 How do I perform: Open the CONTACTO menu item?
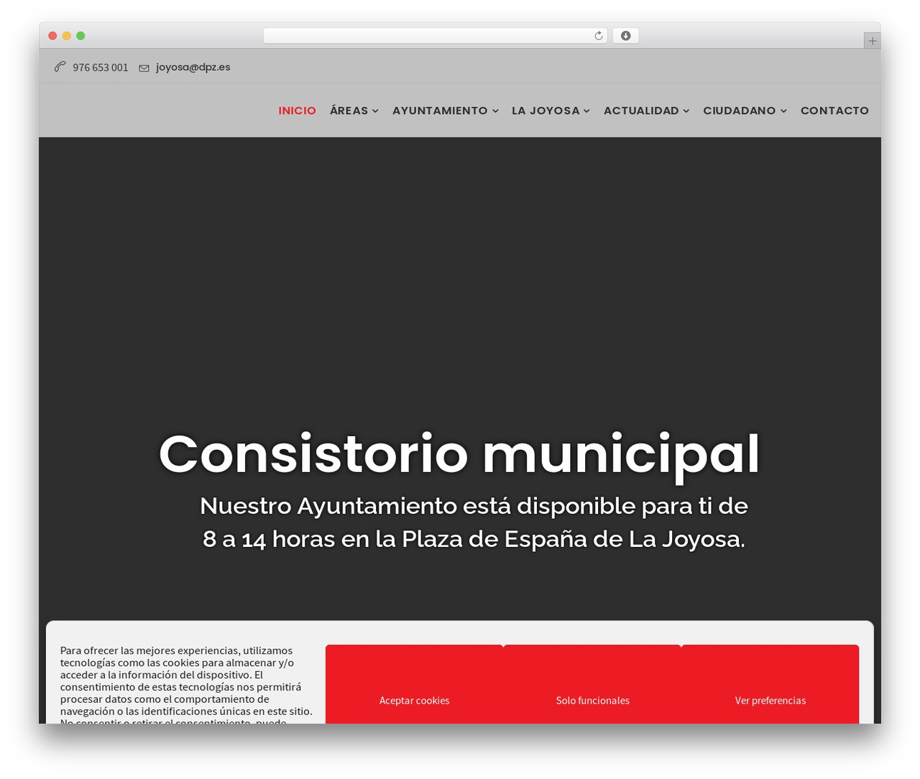pos(834,111)
